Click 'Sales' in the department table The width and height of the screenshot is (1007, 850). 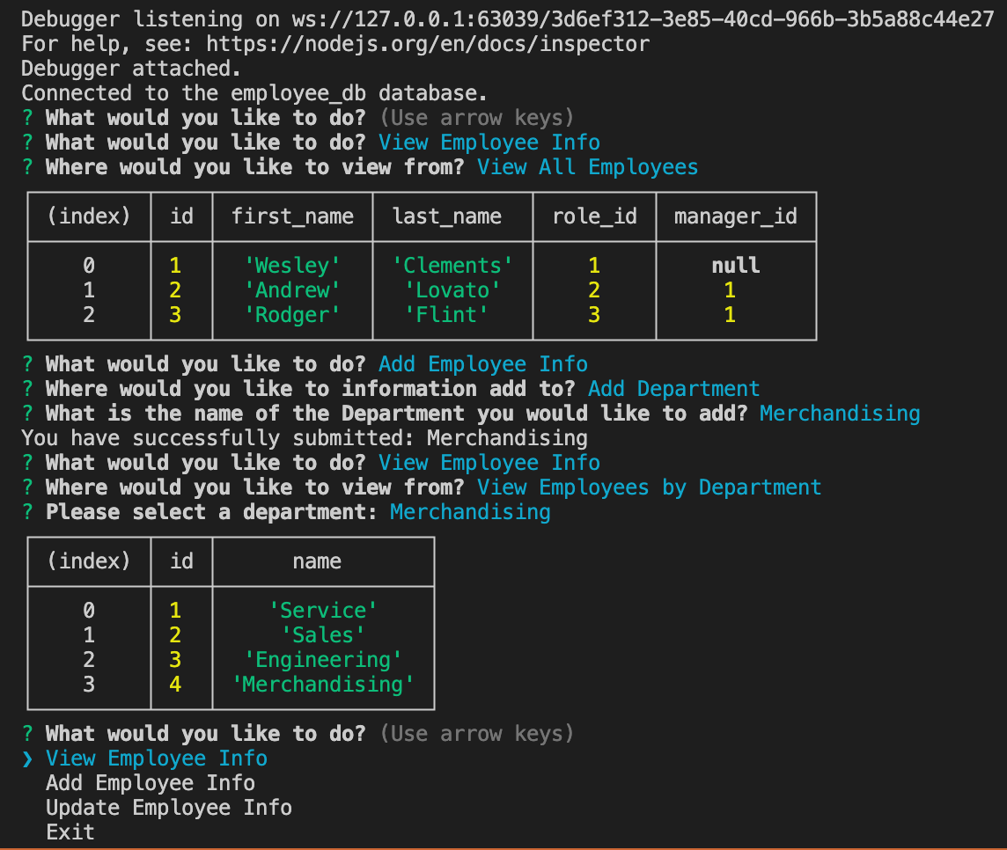(x=323, y=635)
